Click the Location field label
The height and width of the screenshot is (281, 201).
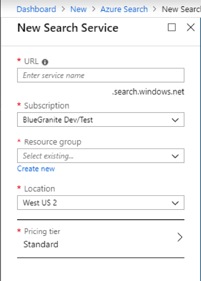coord(39,189)
